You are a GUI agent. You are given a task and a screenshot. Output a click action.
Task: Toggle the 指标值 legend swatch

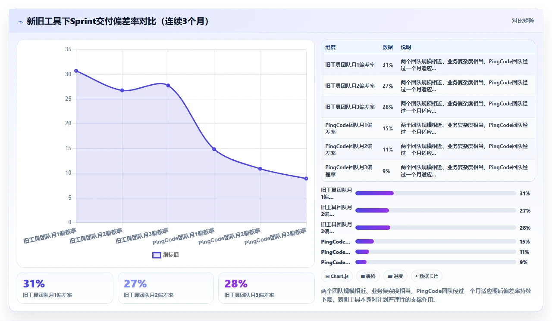[157, 255]
